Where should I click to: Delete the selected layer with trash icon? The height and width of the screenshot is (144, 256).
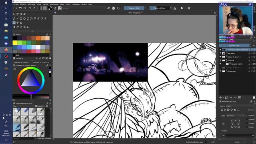point(254,98)
